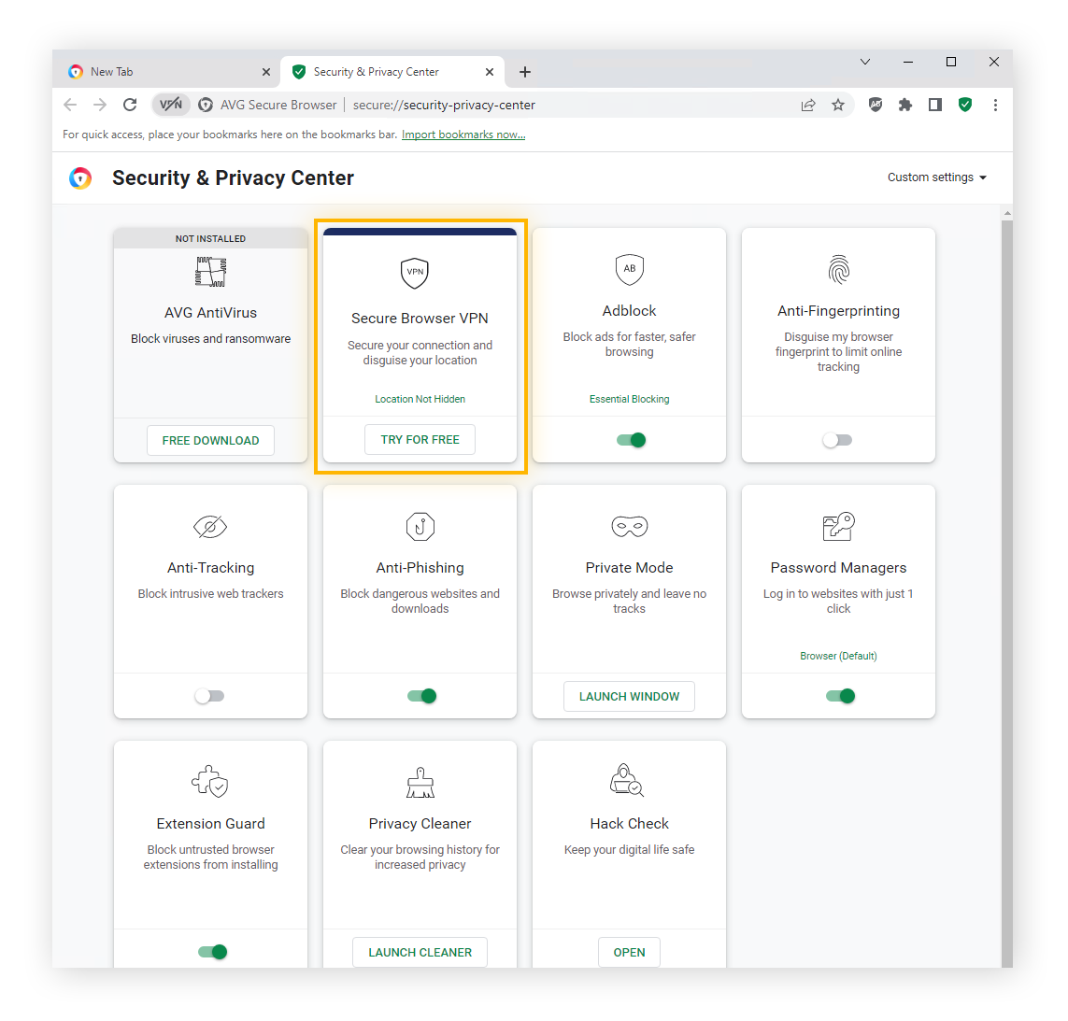This screenshot has width=1068, height=1021.
Task: Click the Hack Check icon
Action: [626, 780]
